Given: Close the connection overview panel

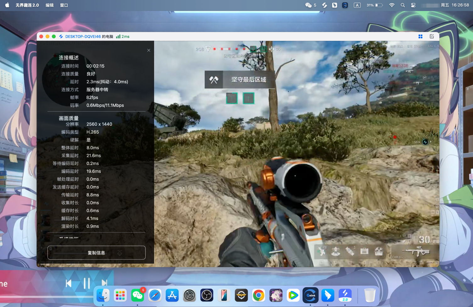Looking at the screenshot, I should [x=149, y=50].
